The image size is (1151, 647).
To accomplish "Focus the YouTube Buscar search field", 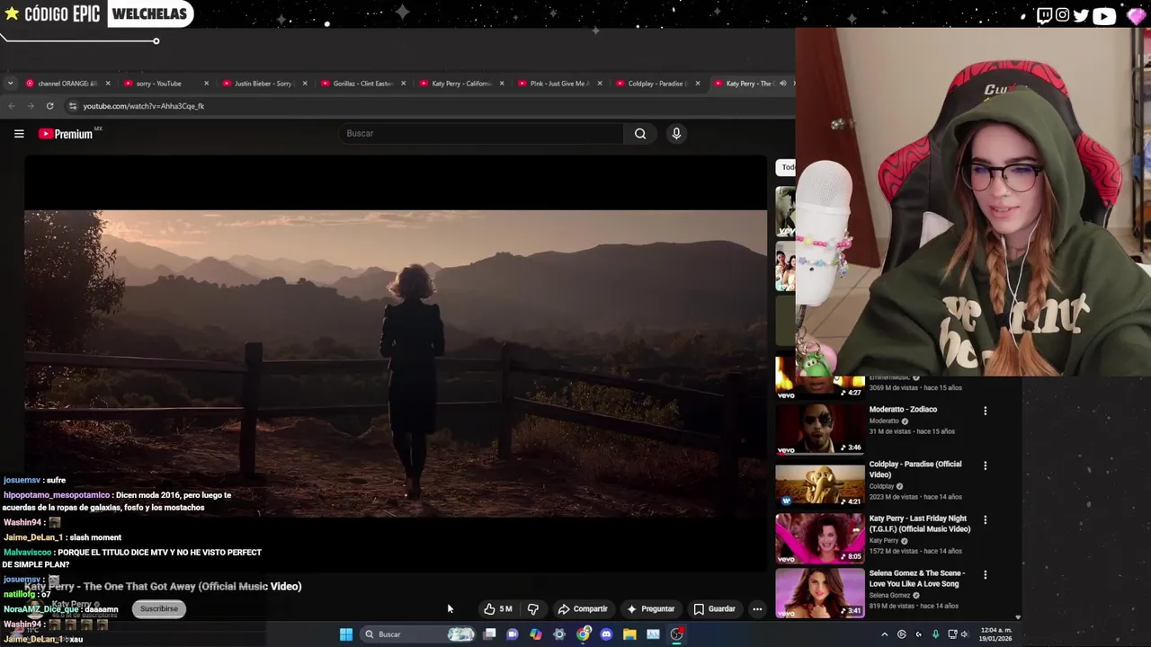I will [482, 134].
